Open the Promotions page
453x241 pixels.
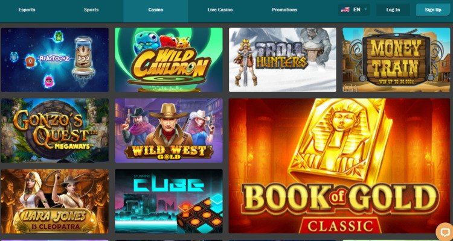click(x=284, y=10)
